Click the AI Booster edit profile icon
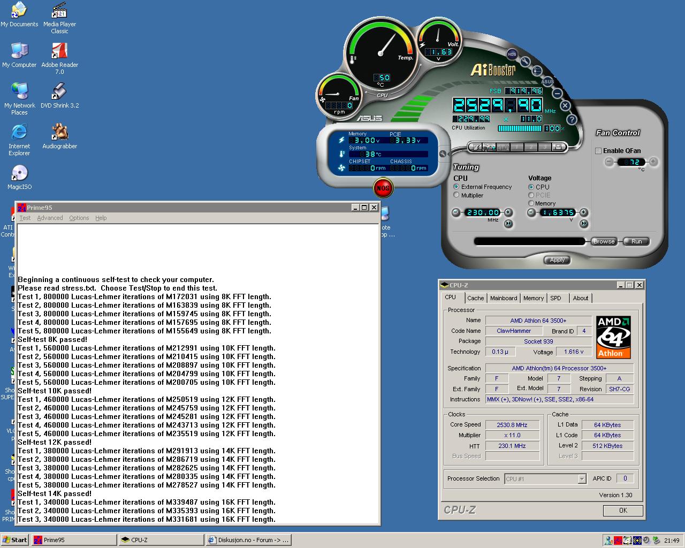 tap(476, 147)
